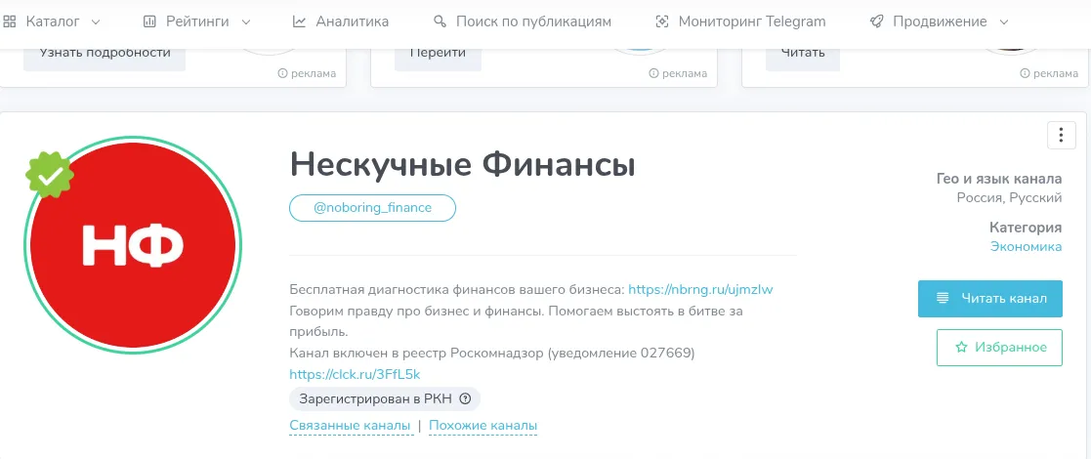1091x459 pixels.
Task: Expand the Продвижение dropdown chevron
Action: [1003, 22]
